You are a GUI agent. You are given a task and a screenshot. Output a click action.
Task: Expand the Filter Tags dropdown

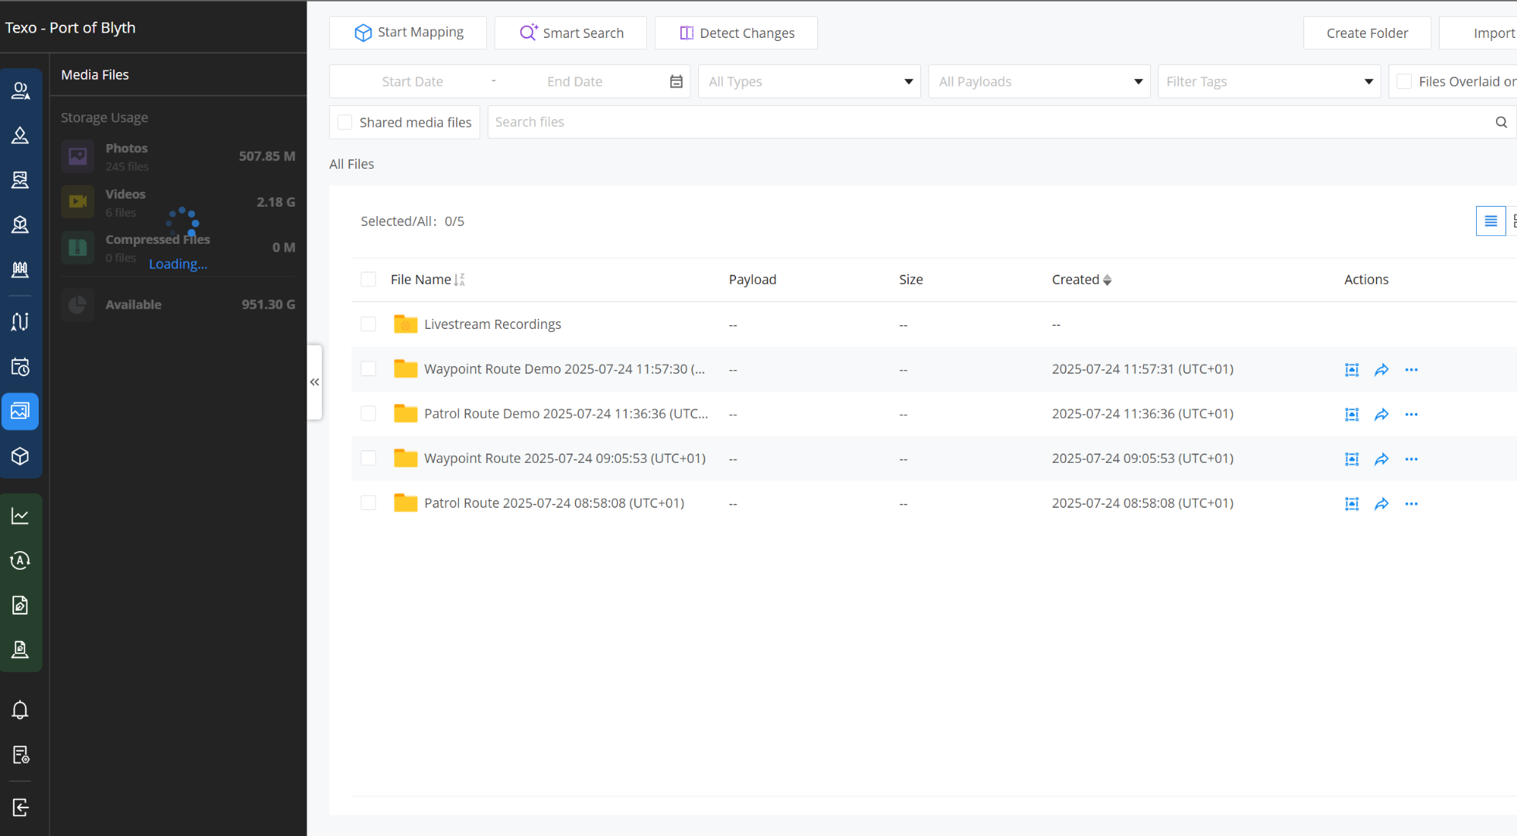coord(1269,81)
